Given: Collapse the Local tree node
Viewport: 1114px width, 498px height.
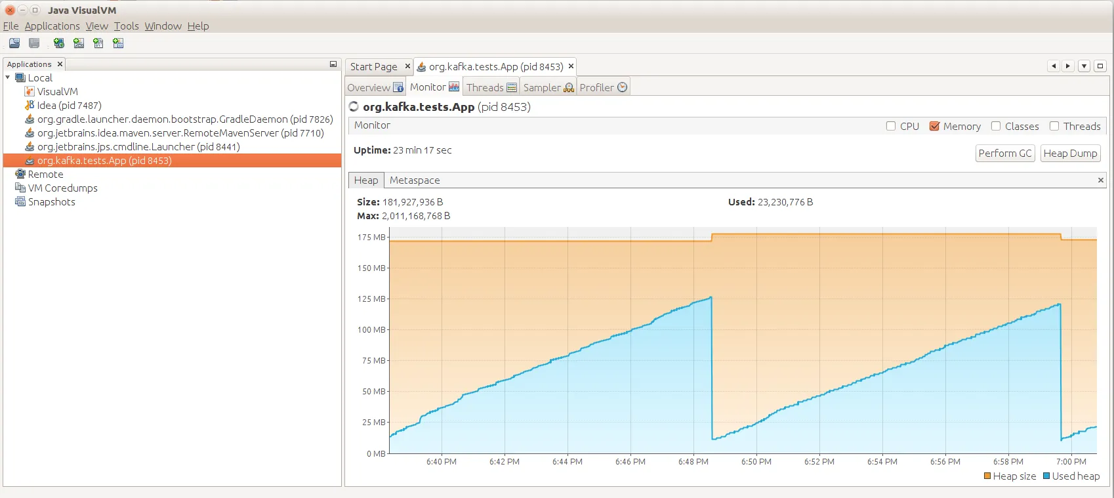Looking at the screenshot, I should (8, 77).
